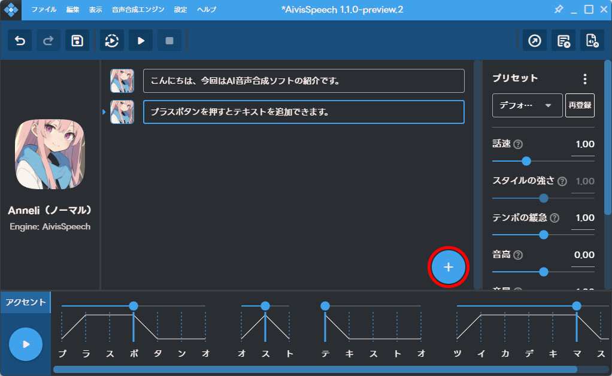
Task: Click the mora ボ in accent panel
Action: pyautogui.click(x=134, y=353)
